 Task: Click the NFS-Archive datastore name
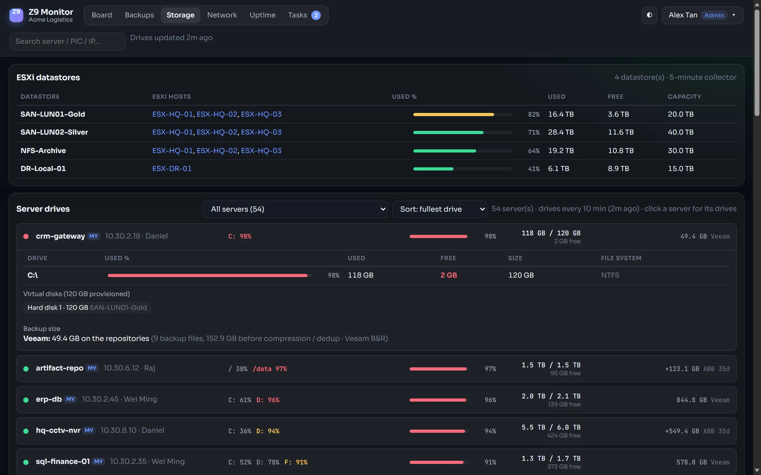click(x=43, y=151)
